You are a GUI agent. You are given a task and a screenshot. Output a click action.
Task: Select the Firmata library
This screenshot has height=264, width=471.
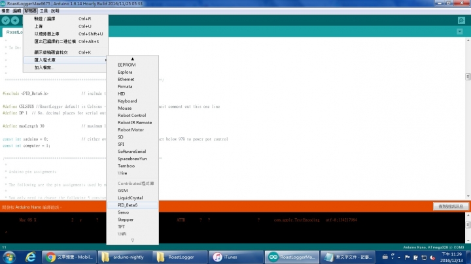coord(132,86)
